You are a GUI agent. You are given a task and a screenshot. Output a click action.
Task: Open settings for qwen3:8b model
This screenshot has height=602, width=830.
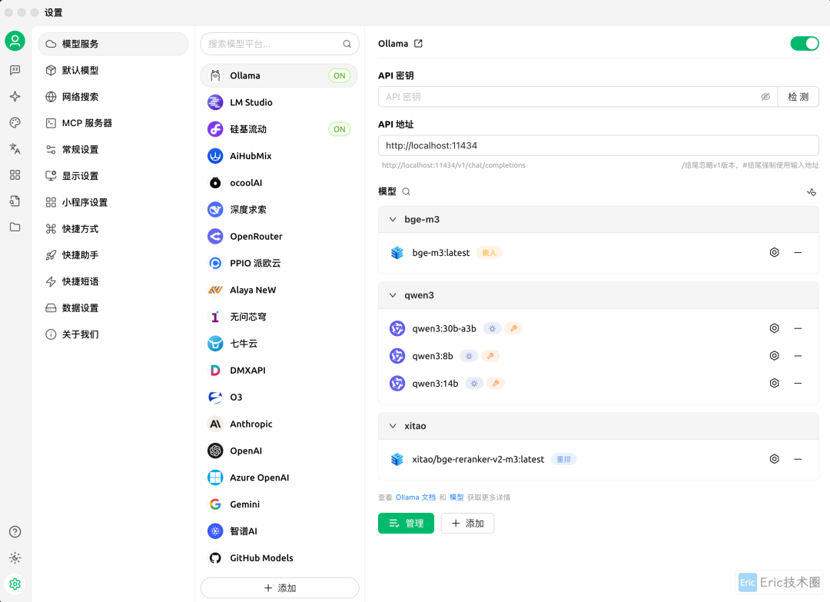pyautogui.click(x=774, y=356)
